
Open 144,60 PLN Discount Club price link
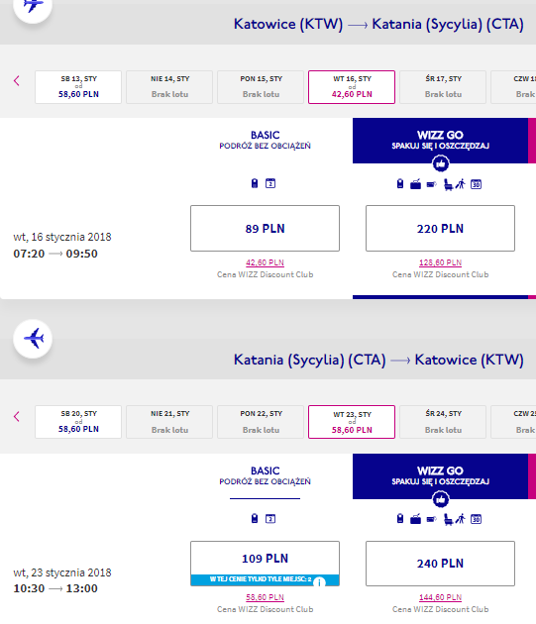(x=440, y=597)
